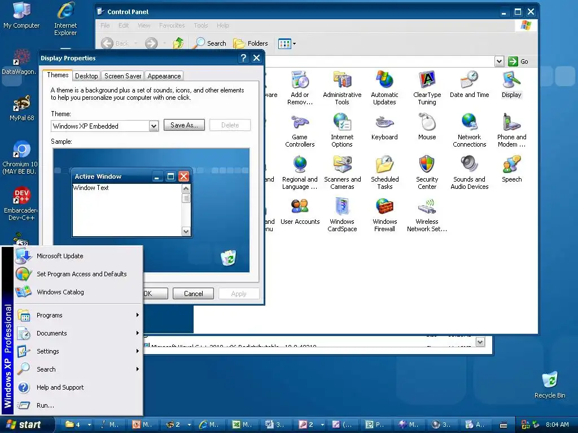Open Phone and Modem options
578x433 pixels.
tap(511, 130)
